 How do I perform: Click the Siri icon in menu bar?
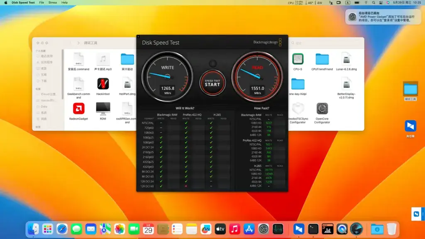(388, 2)
